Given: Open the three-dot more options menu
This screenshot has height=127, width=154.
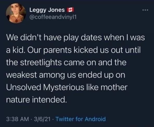Looking at the screenshot, I should coord(145,10).
